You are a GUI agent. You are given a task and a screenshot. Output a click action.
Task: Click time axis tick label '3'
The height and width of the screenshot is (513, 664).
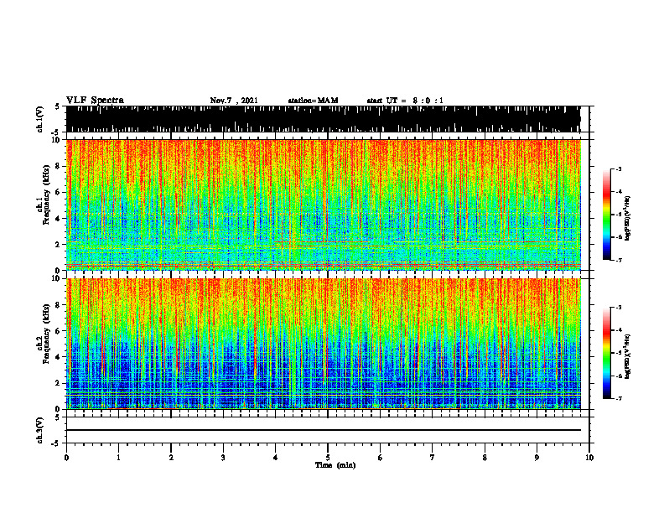click(x=223, y=458)
